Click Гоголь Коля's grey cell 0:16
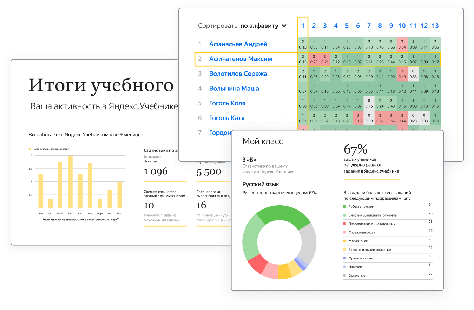Viewport: 474px width, 310px height. [x=369, y=103]
